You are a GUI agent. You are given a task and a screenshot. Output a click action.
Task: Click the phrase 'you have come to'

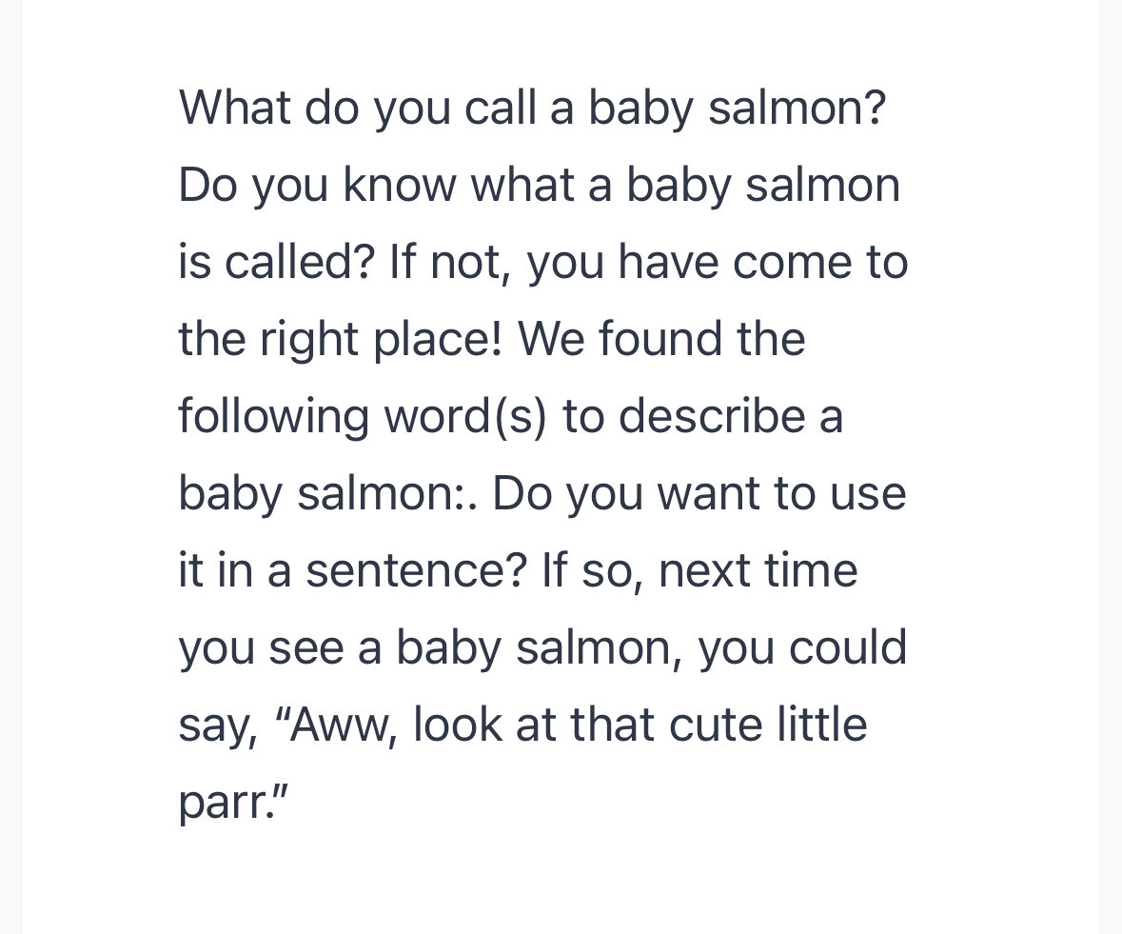718,262
